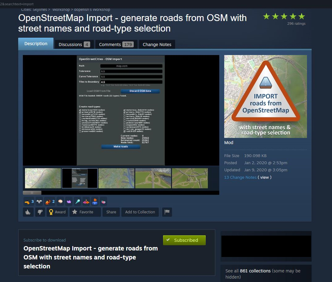The image size is (332, 282).
Task: Click the star icon on the Favorite button
Action: [x=74, y=212]
